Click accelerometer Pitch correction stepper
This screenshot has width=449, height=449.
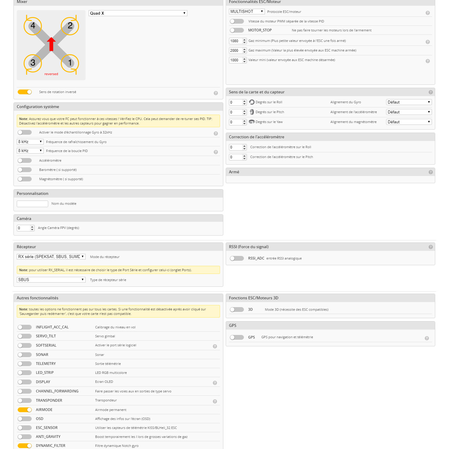coord(238,157)
